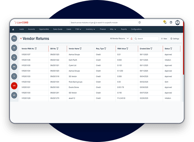Filter the Bill No. column
This screenshot has width=194, height=142.
(x=57, y=49)
